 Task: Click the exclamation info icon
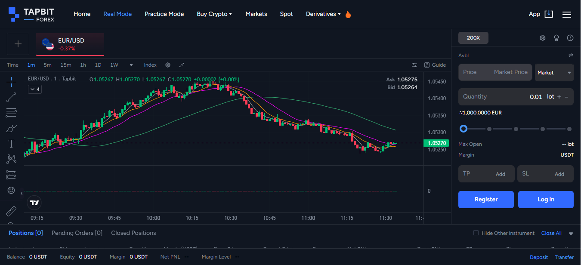tap(570, 38)
